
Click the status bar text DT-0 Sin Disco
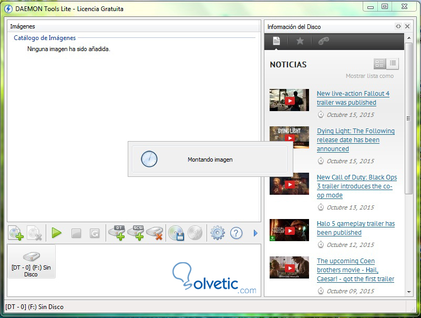[x=34, y=307]
